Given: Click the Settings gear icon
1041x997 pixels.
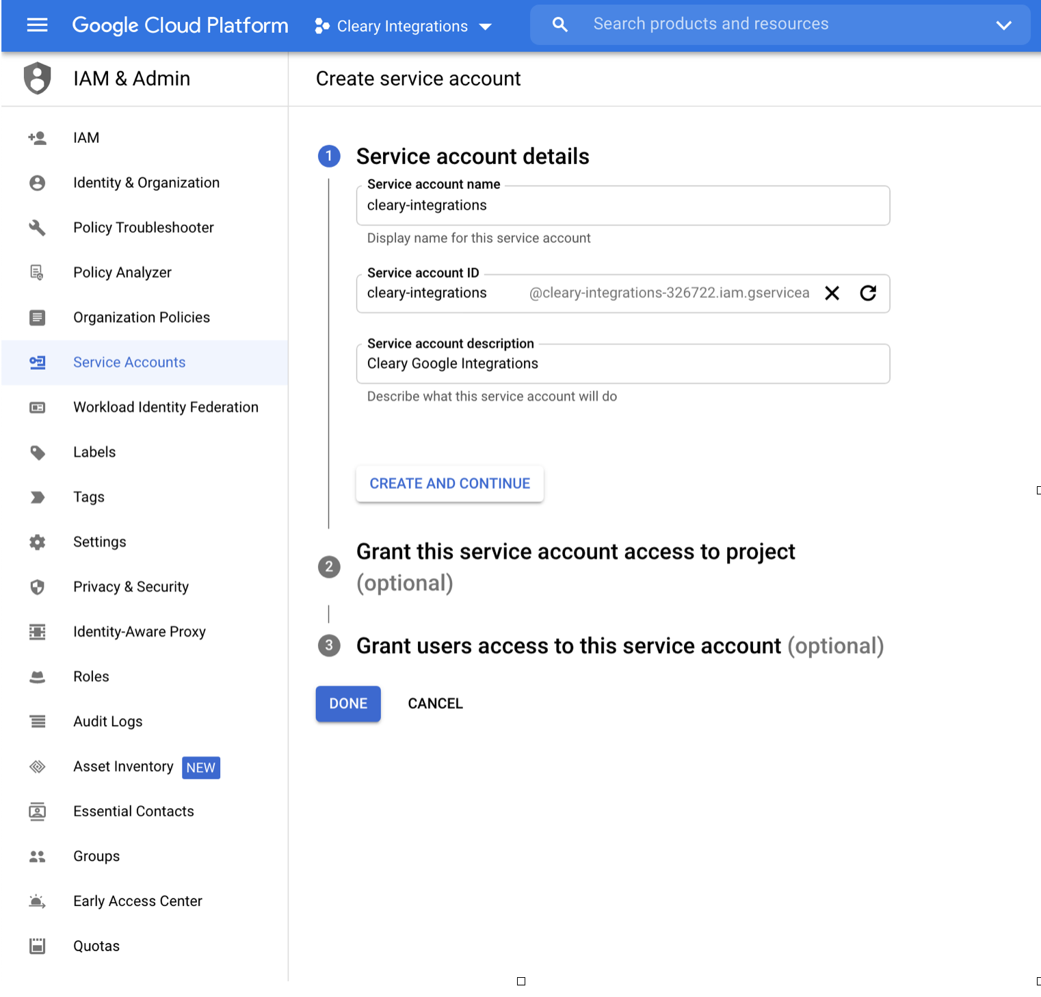Looking at the screenshot, I should coord(38,542).
